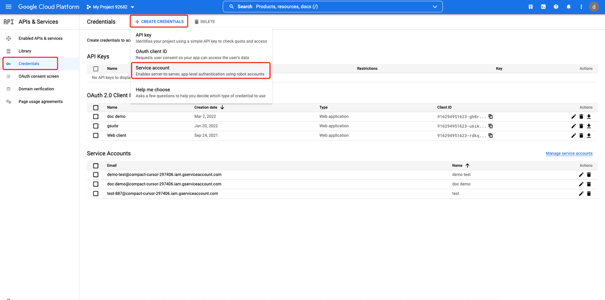605x300 pixels.
Task: Delete the demo test service account
Action: (589, 175)
